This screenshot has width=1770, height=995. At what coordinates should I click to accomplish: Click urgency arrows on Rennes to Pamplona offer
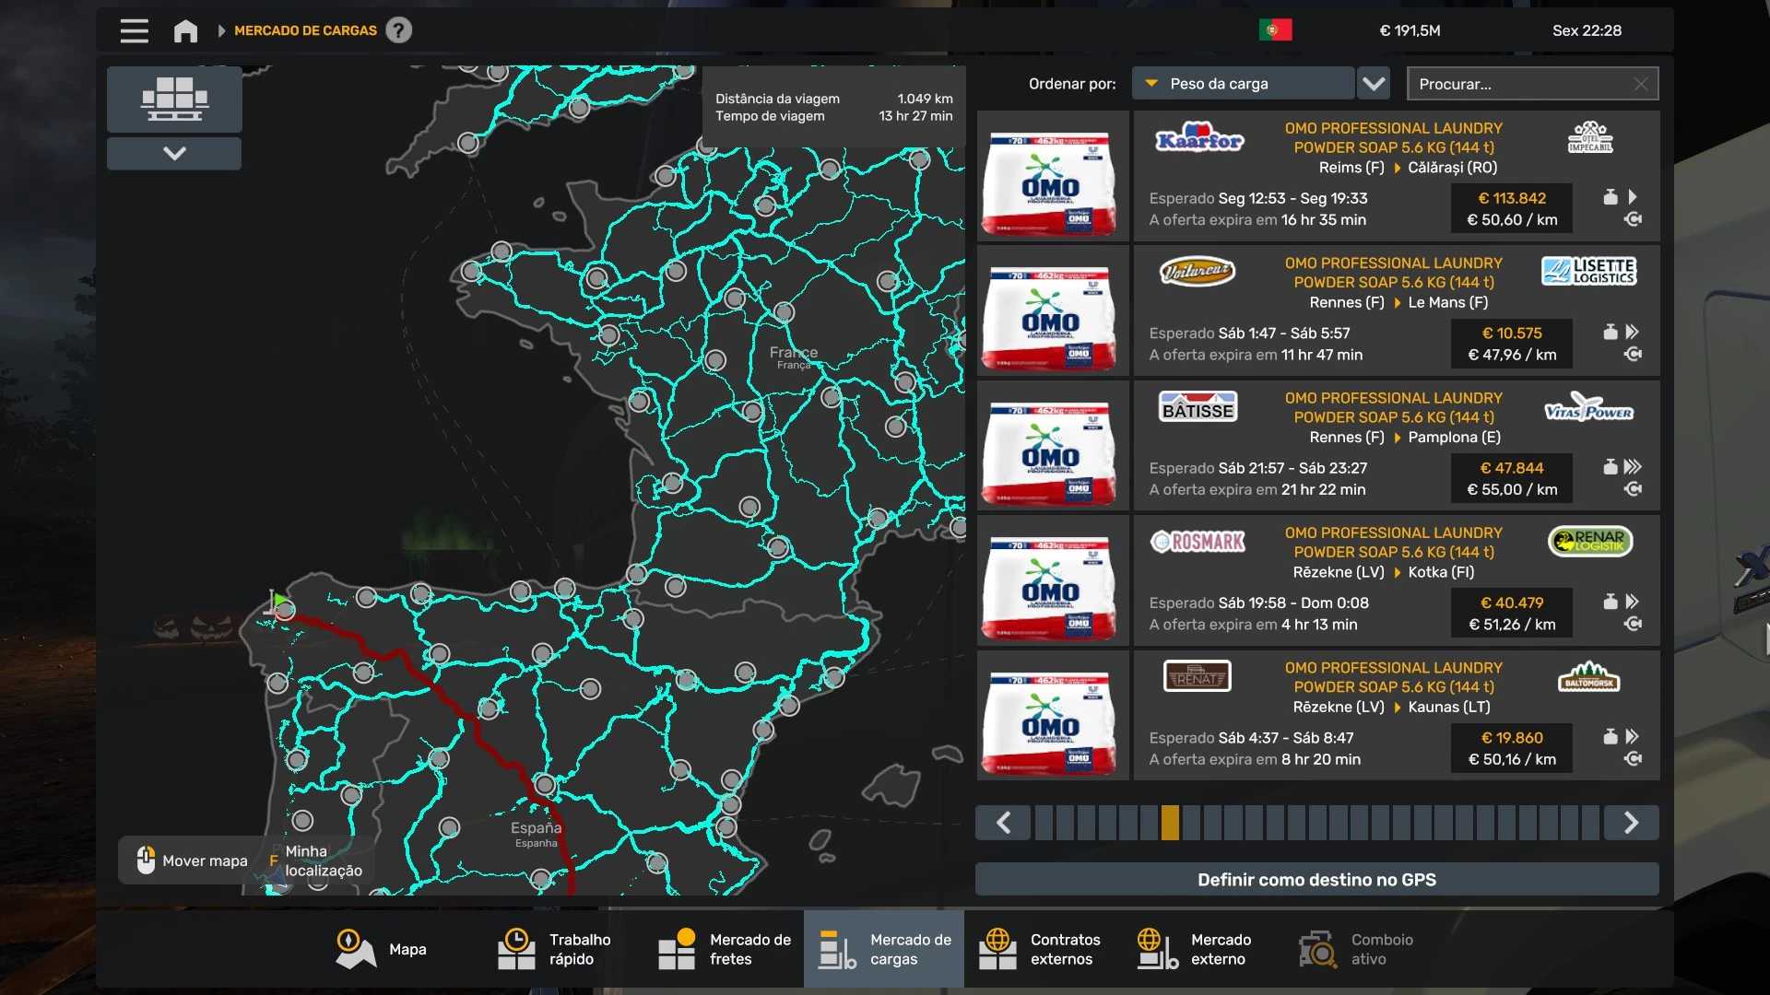click(1633, 467)
